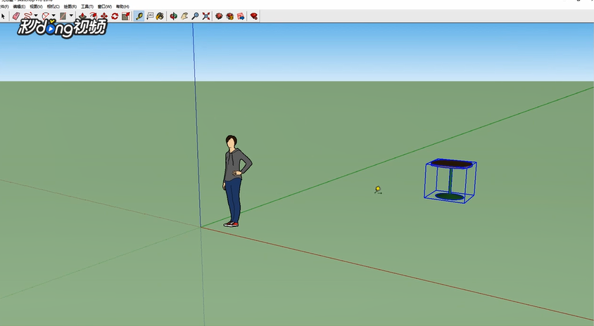The image size is (594, 326).
Task: Open the 绘图(R) menu
Action: [70, 6]
